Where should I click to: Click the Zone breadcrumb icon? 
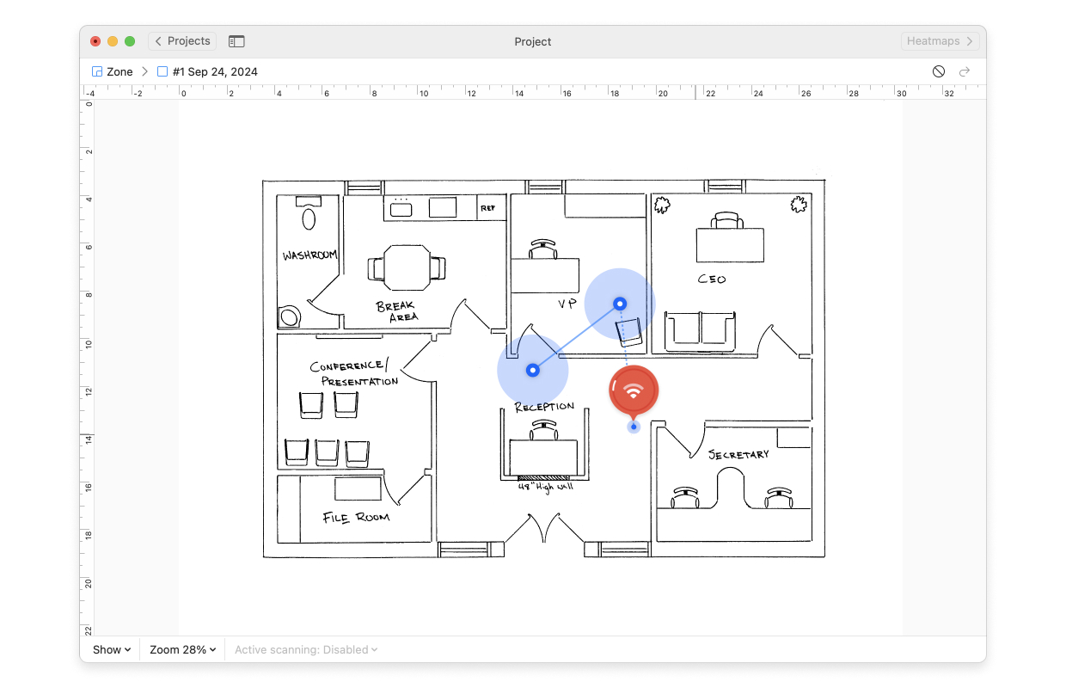pos(97,71)
